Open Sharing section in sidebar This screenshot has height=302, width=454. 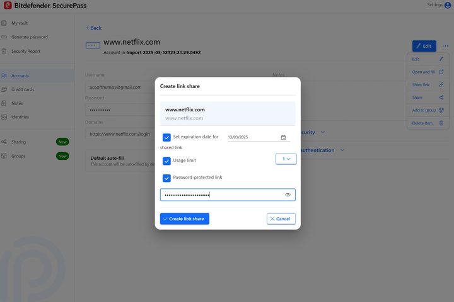click(x=18, y=142)
